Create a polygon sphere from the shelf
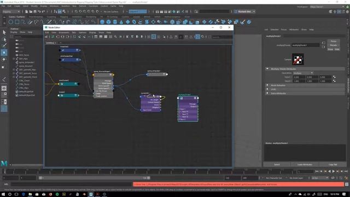 pos(102,22)
